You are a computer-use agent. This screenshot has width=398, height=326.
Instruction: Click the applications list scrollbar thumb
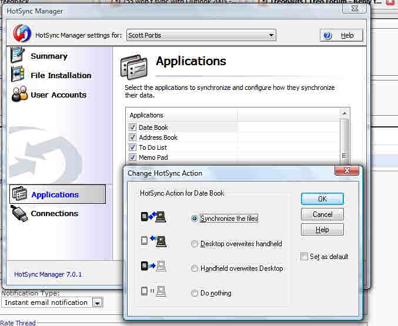click(345, 142)
